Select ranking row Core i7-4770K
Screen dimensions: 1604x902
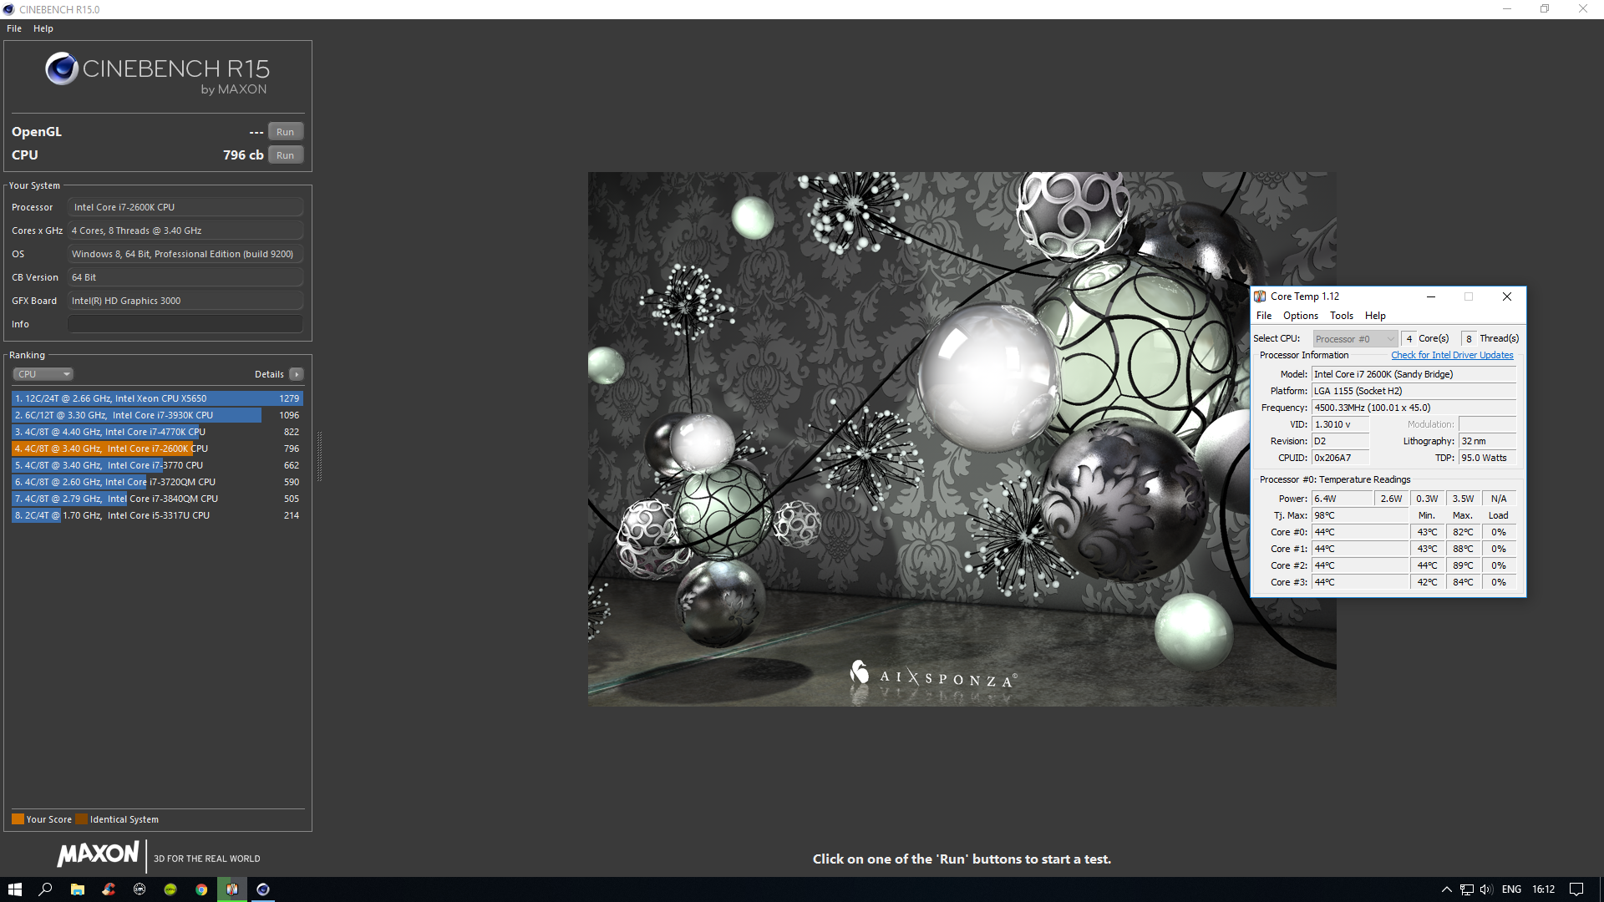coord(157,432)
